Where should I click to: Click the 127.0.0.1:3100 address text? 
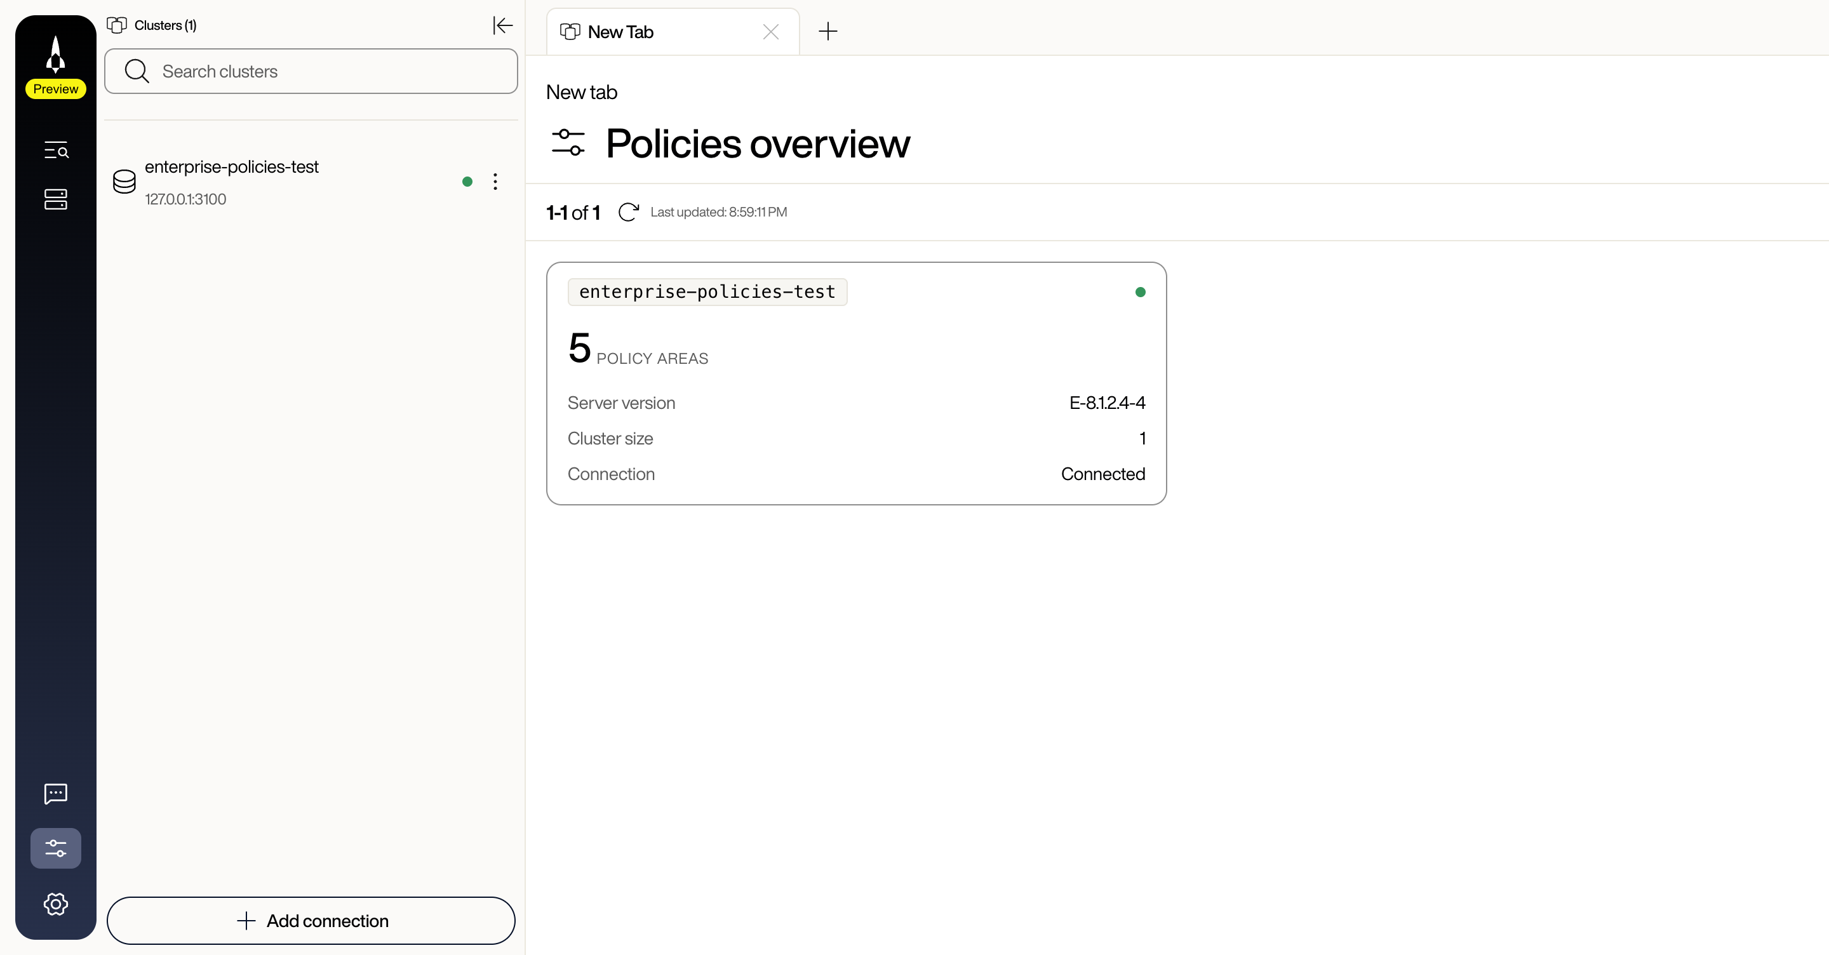coord(185,199)
